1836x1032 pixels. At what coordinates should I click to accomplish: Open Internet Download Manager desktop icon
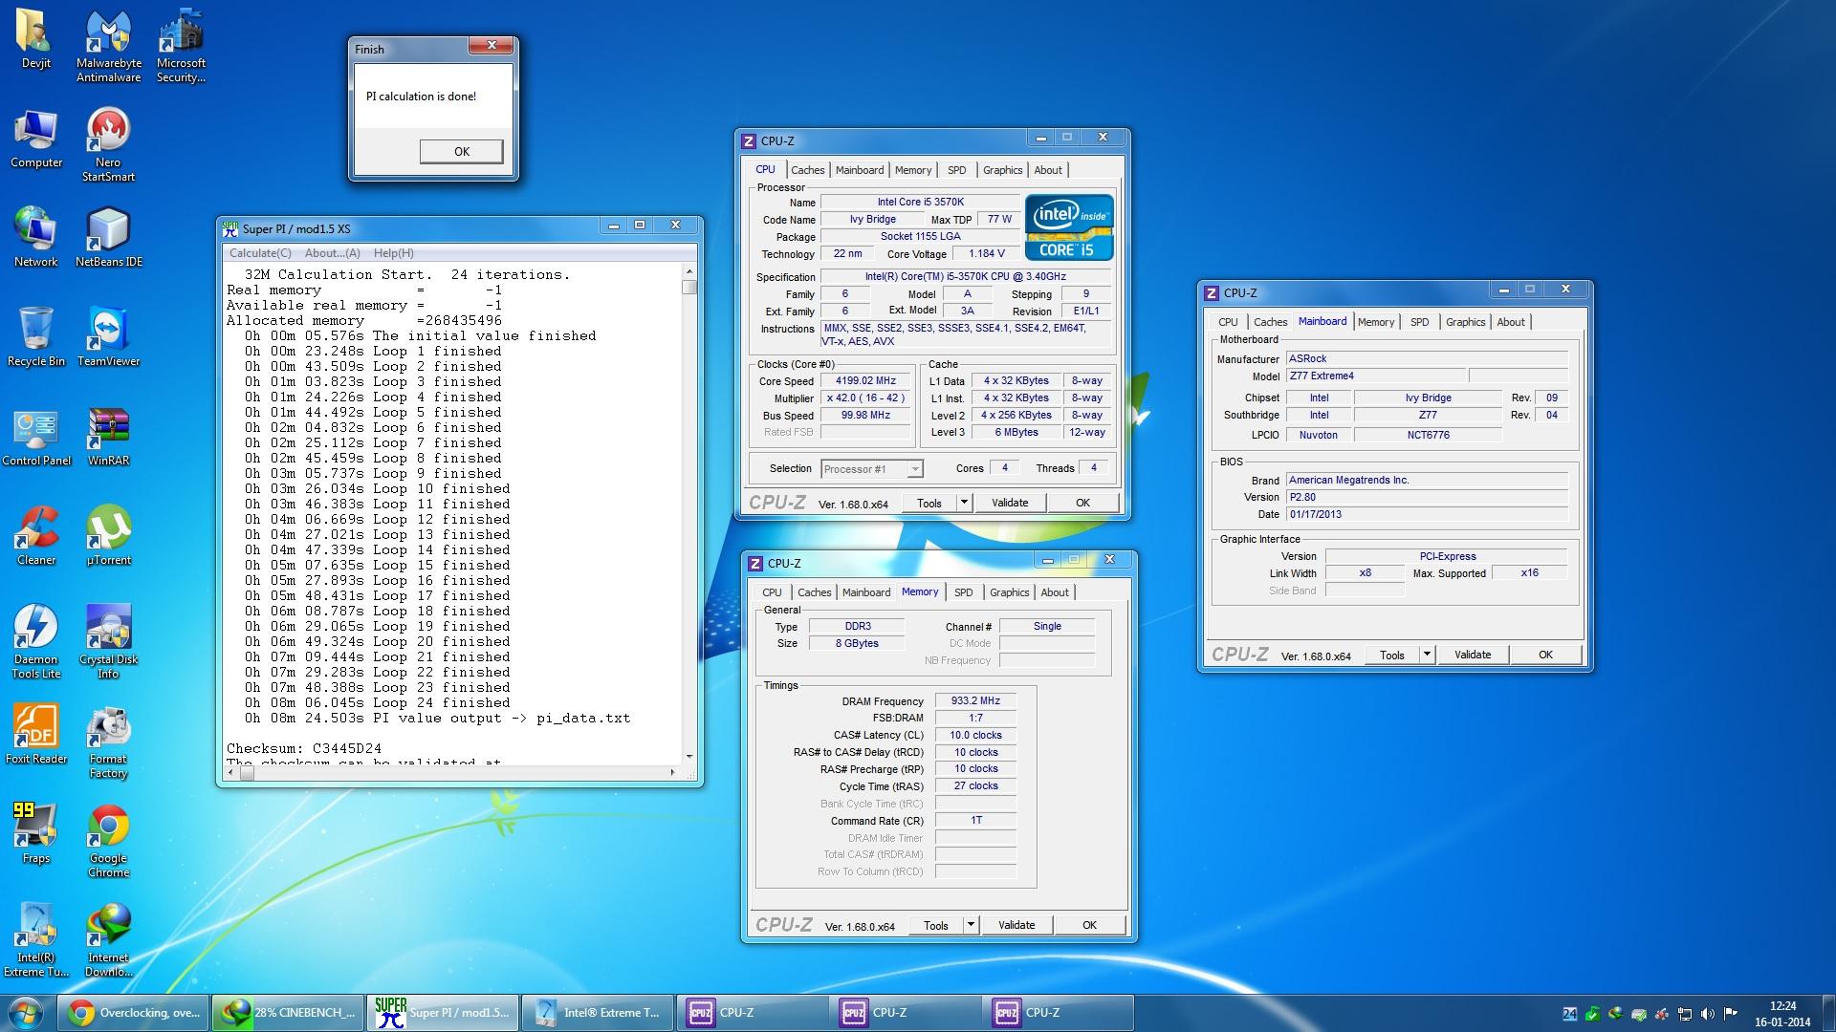click(108, 939)
